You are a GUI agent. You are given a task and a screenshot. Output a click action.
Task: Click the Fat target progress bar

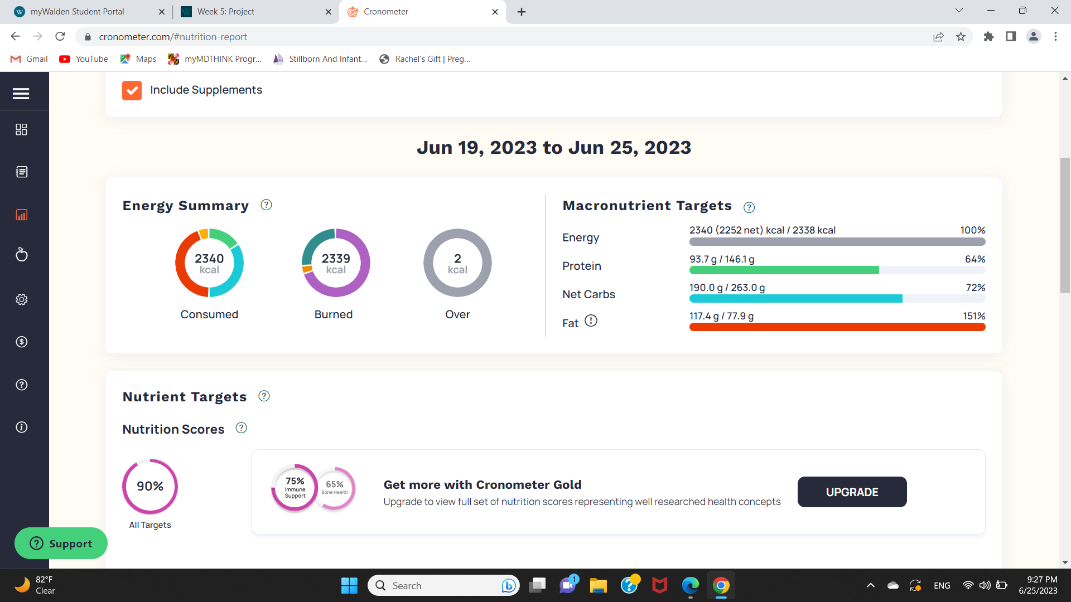click(837, 327)
